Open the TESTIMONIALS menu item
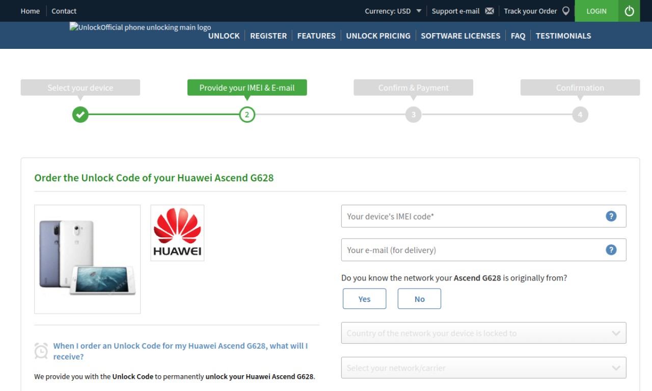 [563, 36]
